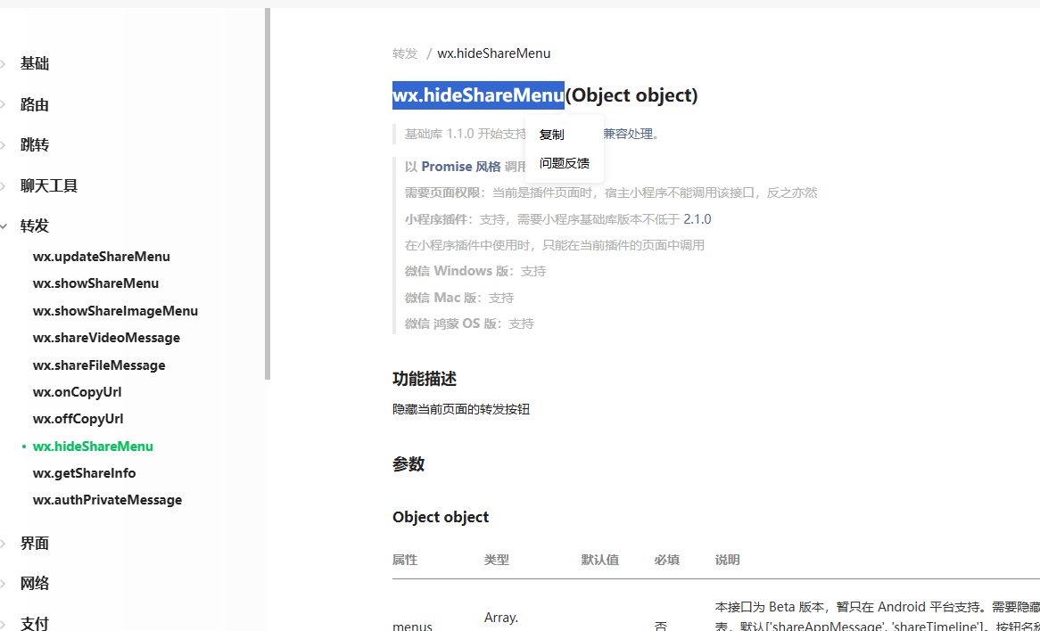The image size is (1040, 631).
Task: Choose 问题反馈 in the context popup
Action: (x=565, y=163)
